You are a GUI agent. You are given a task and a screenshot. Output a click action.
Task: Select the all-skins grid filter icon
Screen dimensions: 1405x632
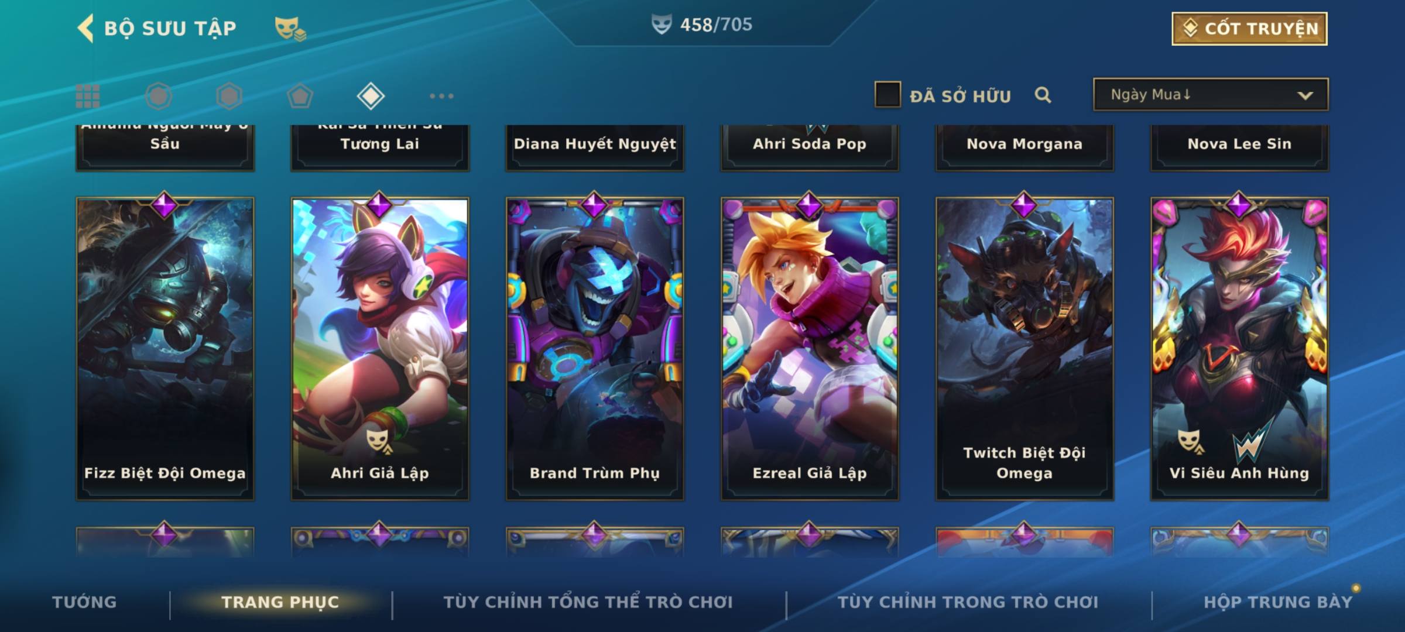pyautogui.click(x=88, y=96)
